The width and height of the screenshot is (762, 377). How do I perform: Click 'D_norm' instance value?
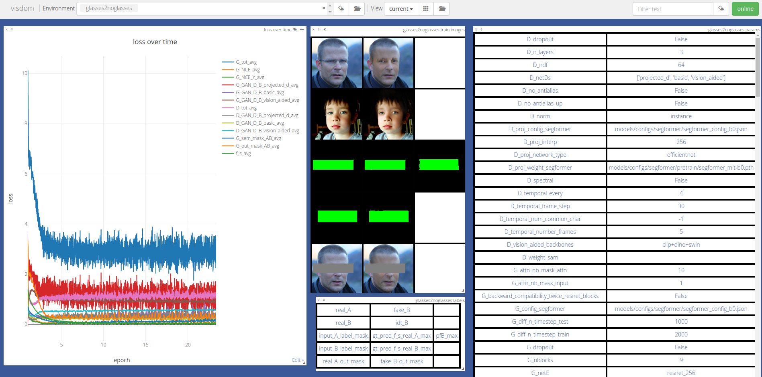coord(681,116)
